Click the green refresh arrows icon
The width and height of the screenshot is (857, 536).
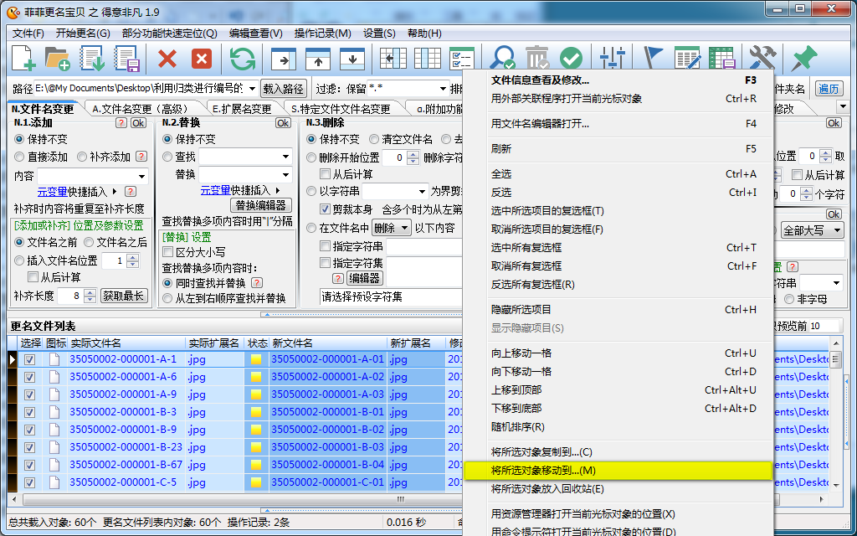[242, 58]
